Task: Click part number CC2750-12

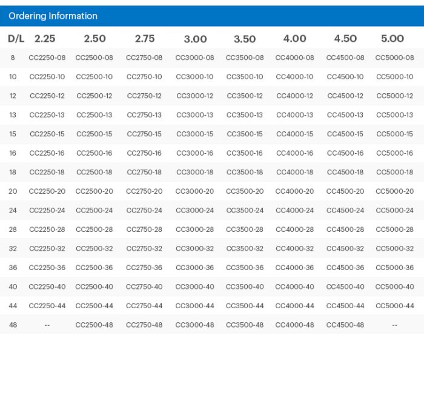Action: (144, 96)
